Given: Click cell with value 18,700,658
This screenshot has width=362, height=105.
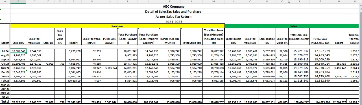Looking at the screenshot, I should point(213,68).
